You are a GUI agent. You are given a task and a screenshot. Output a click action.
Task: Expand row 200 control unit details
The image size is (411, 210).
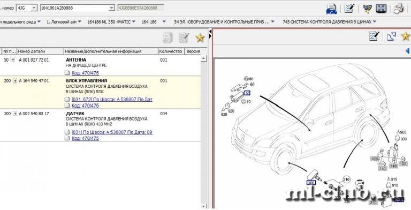(x=15, y=81)
